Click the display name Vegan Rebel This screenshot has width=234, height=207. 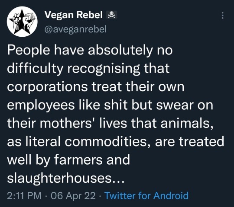tap(74, 15)
